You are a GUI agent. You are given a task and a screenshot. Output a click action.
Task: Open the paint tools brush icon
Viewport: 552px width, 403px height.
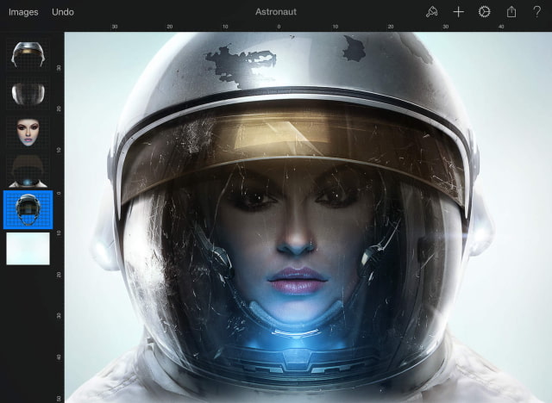[431, 12]
